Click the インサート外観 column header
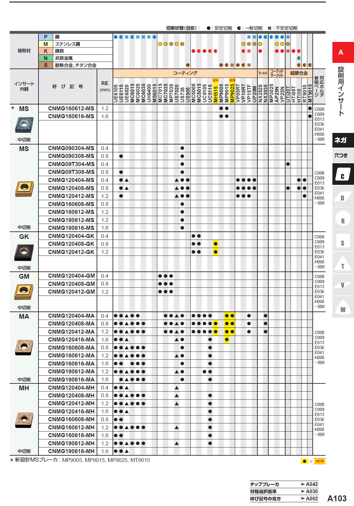Image resolution: width=354 pixels, height=506 pixels. 24,87
